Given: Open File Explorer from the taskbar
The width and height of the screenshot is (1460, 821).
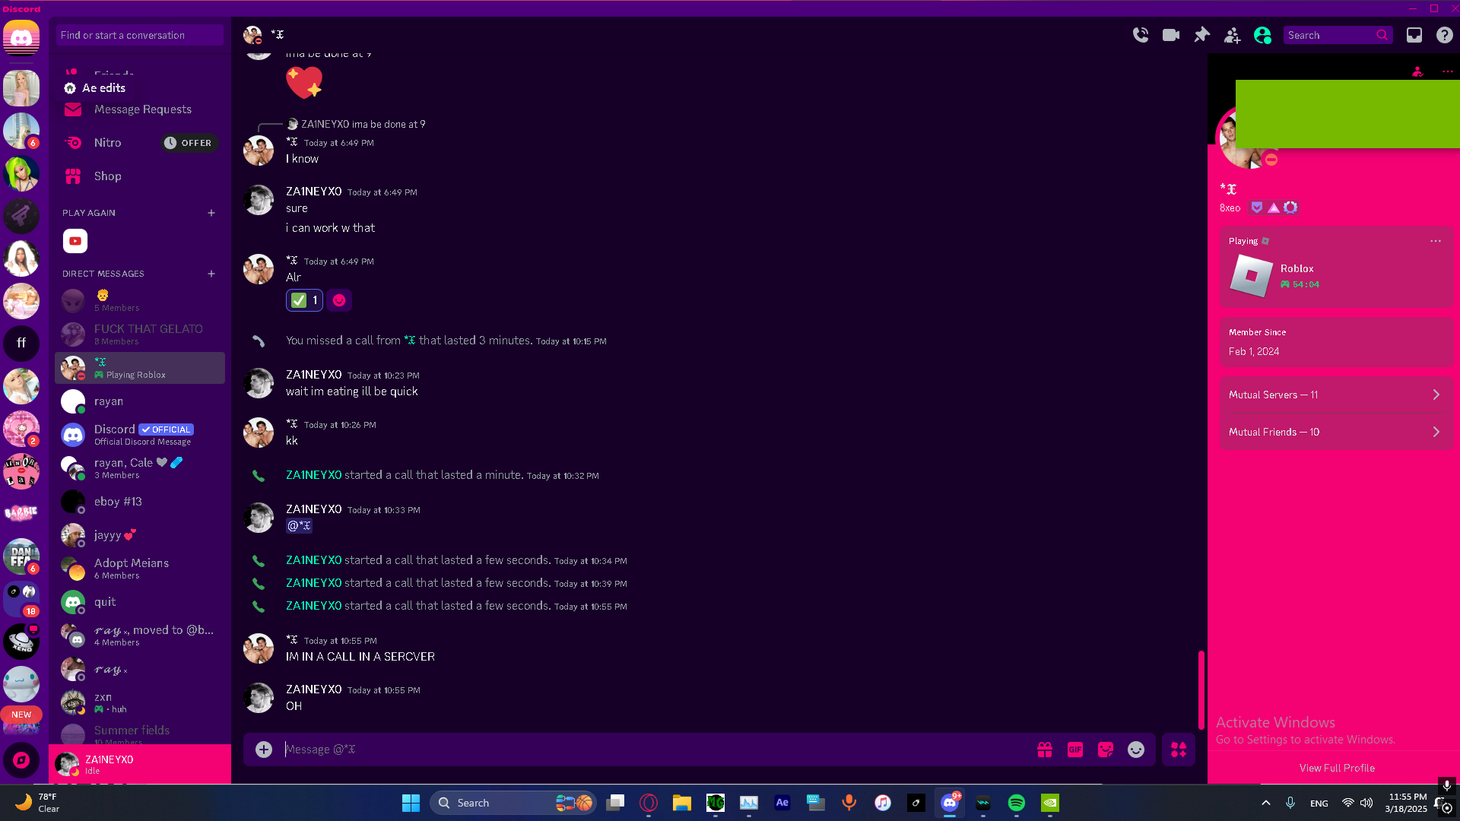Looking at the screenshot, I should [682, 803].
